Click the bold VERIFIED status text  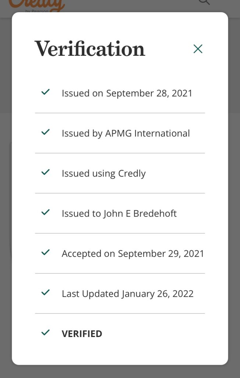(82, 334)
